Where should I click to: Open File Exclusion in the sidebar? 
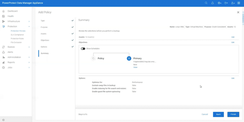point(16,42)
